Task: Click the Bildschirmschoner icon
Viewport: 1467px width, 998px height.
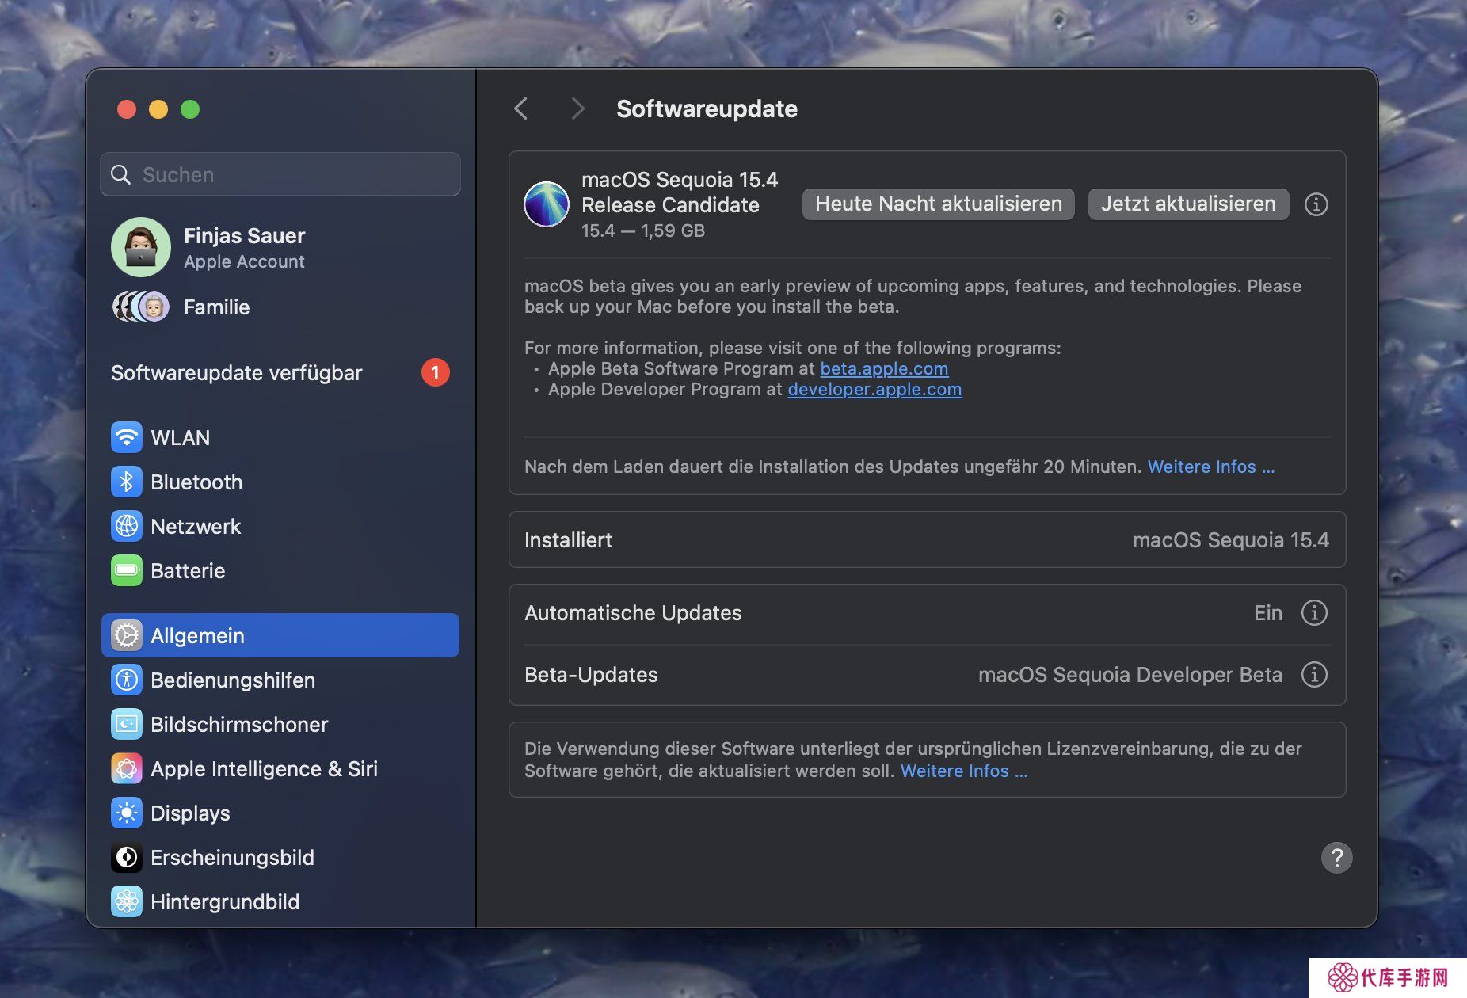Action: [x=127, y=724]
